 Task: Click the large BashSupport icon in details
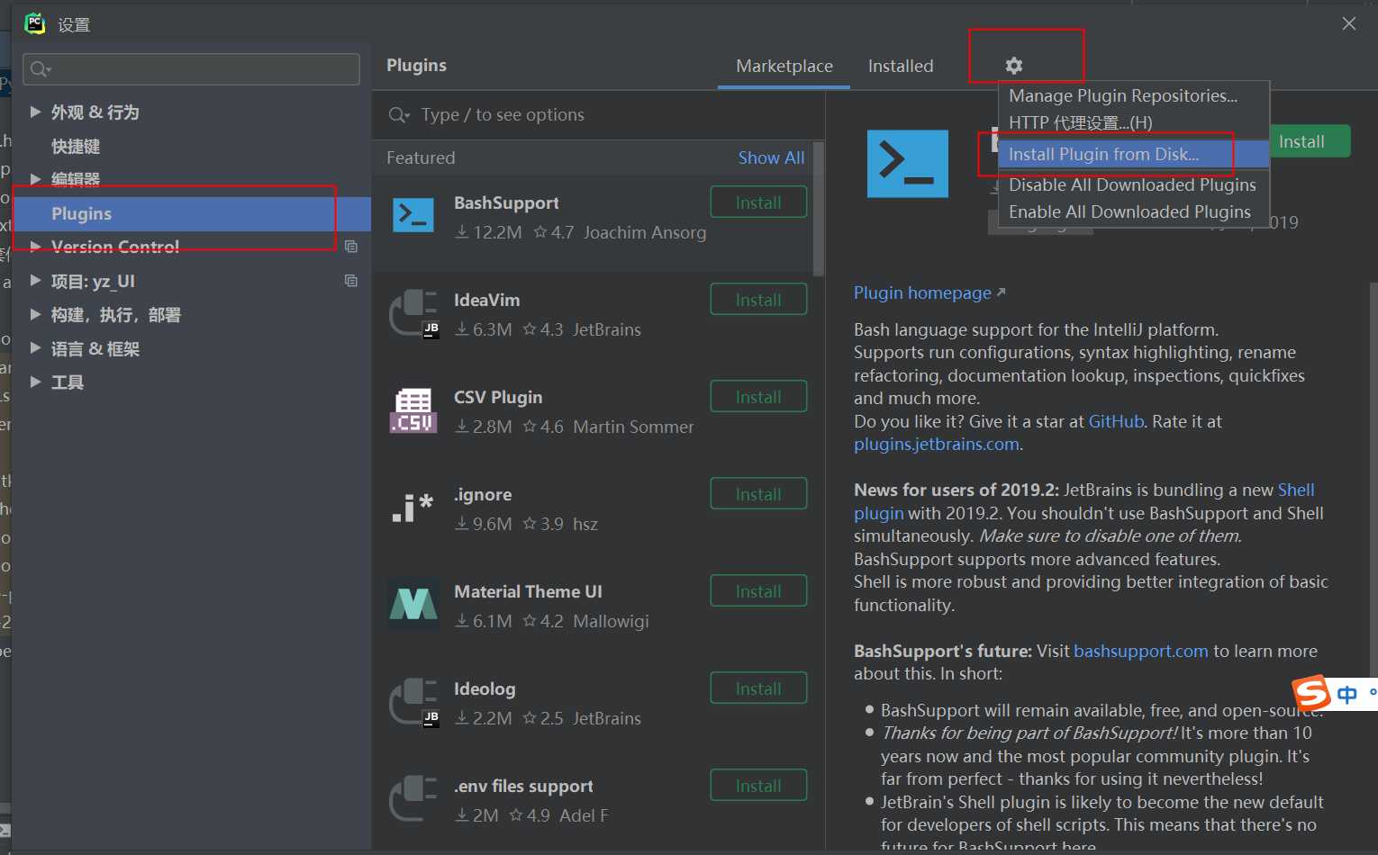[907, 164]
